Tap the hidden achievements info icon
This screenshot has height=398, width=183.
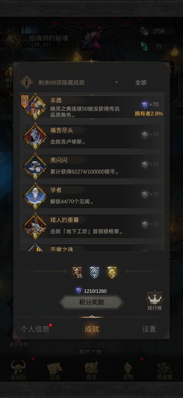(x=27, y=82)
